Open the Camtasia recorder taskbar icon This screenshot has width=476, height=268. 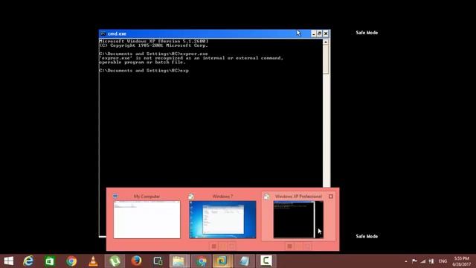pos(266,261)
